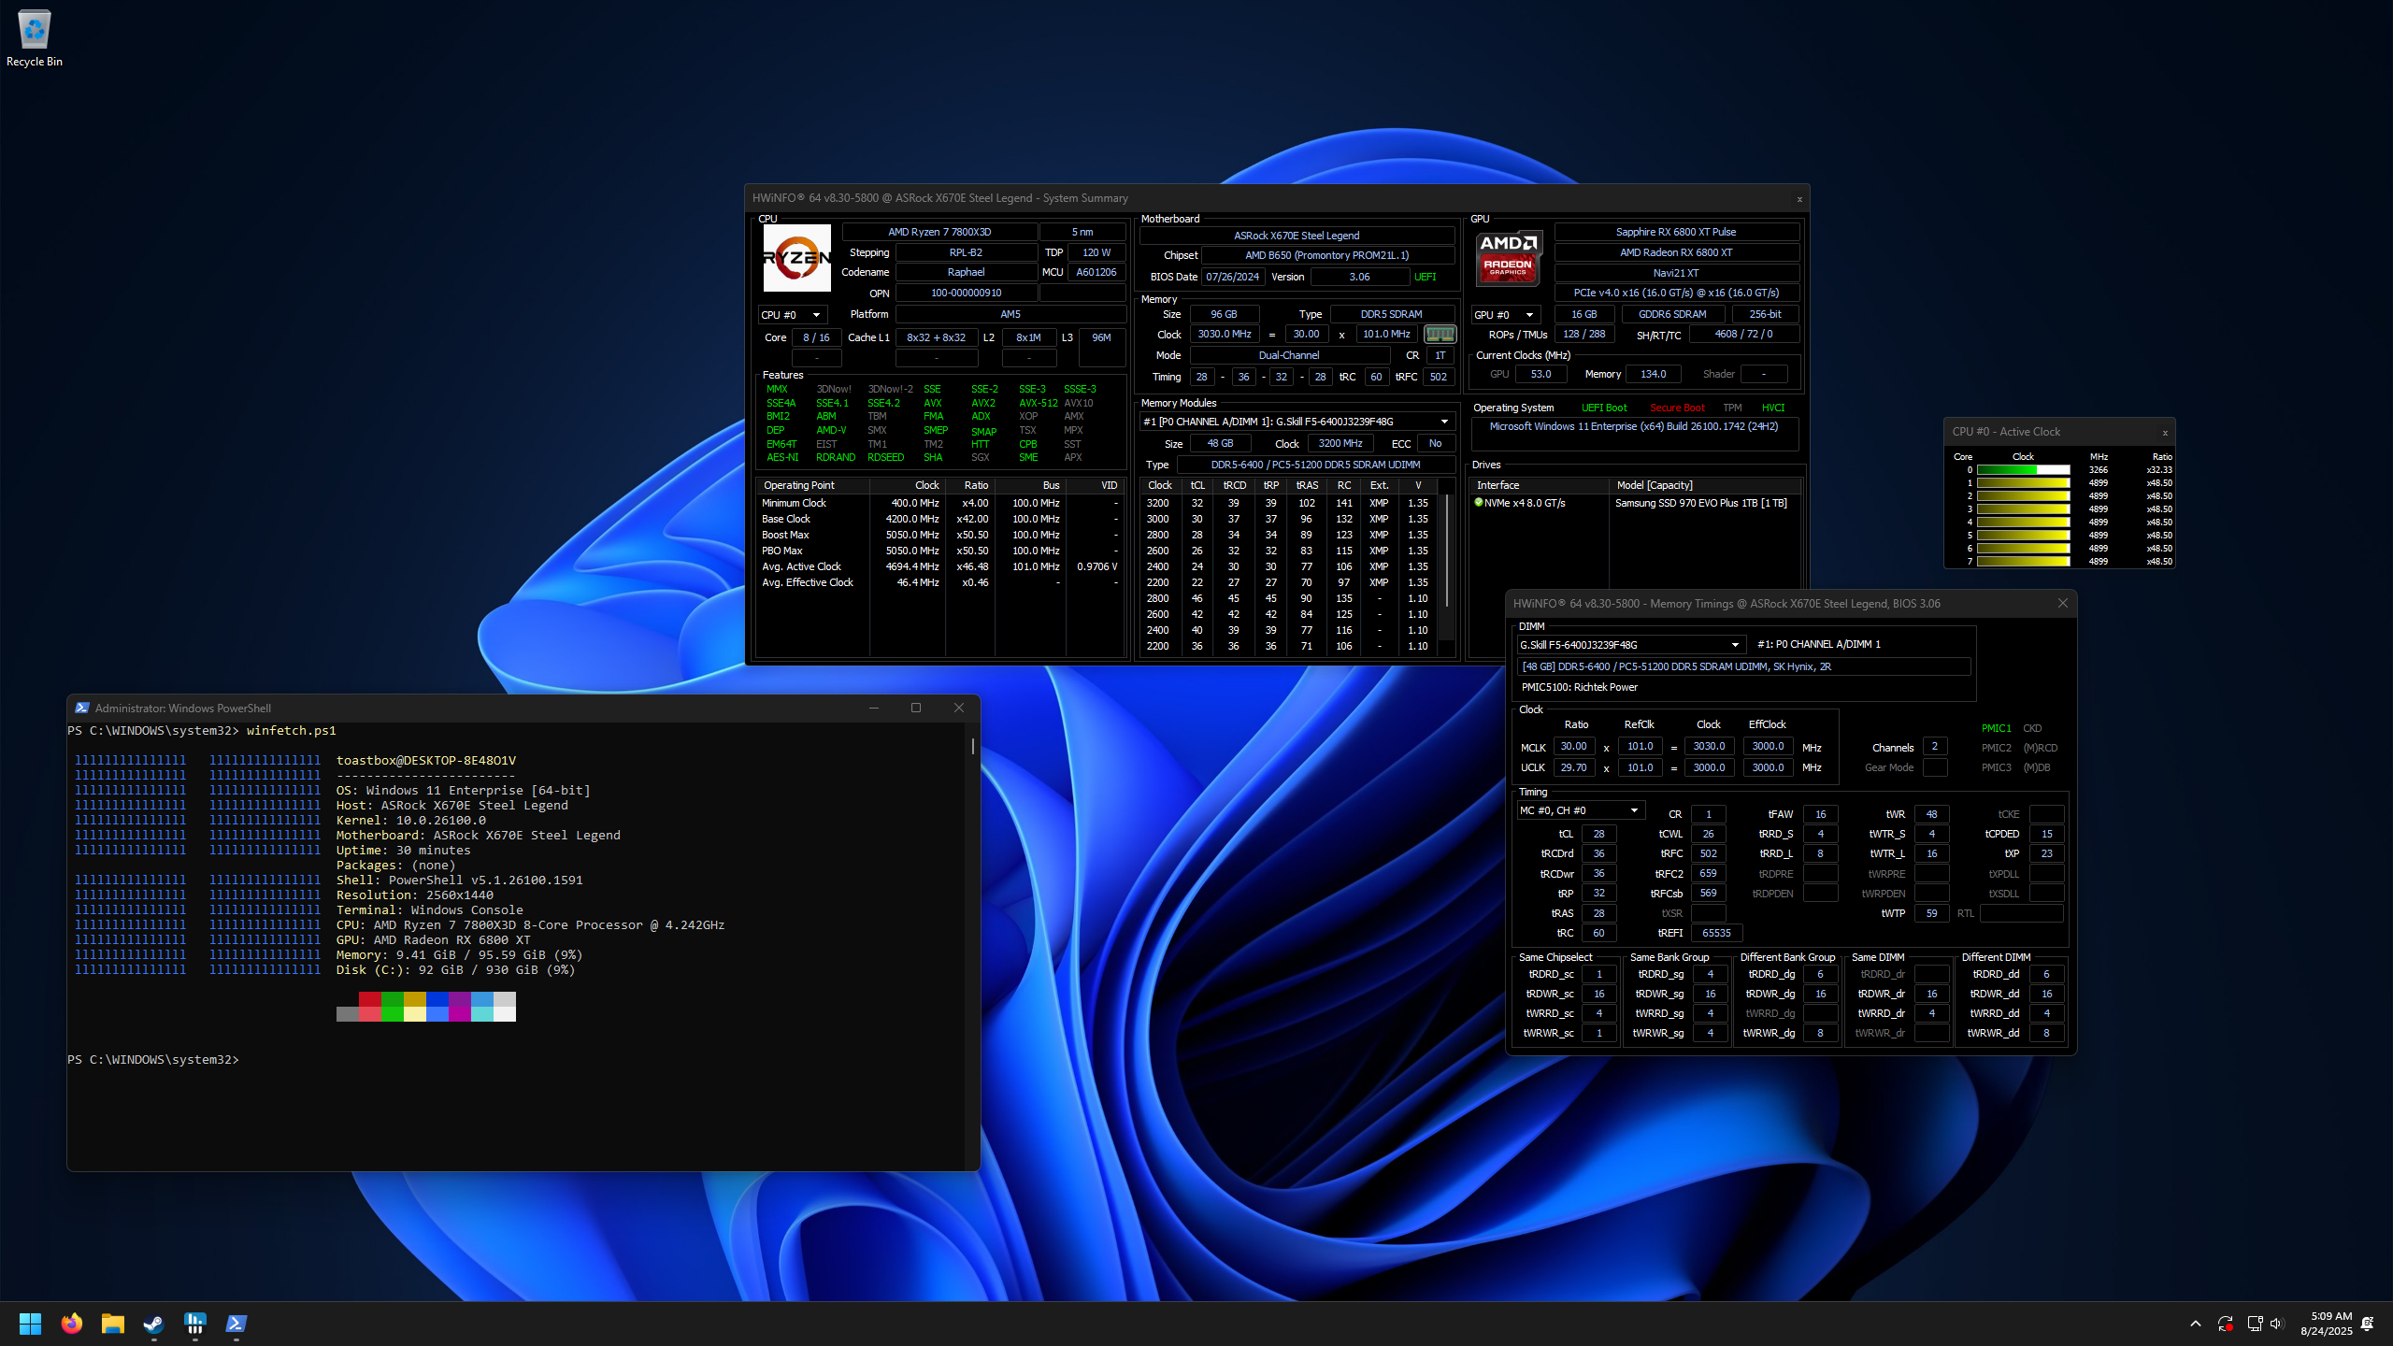Click the Ryzen CPU logo
Image resolution: width=2393 pixels, height=1346 pixels.
[796, 258]
